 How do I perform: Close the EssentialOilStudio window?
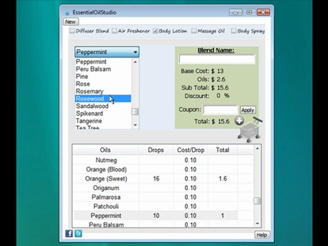pos(263,12)
